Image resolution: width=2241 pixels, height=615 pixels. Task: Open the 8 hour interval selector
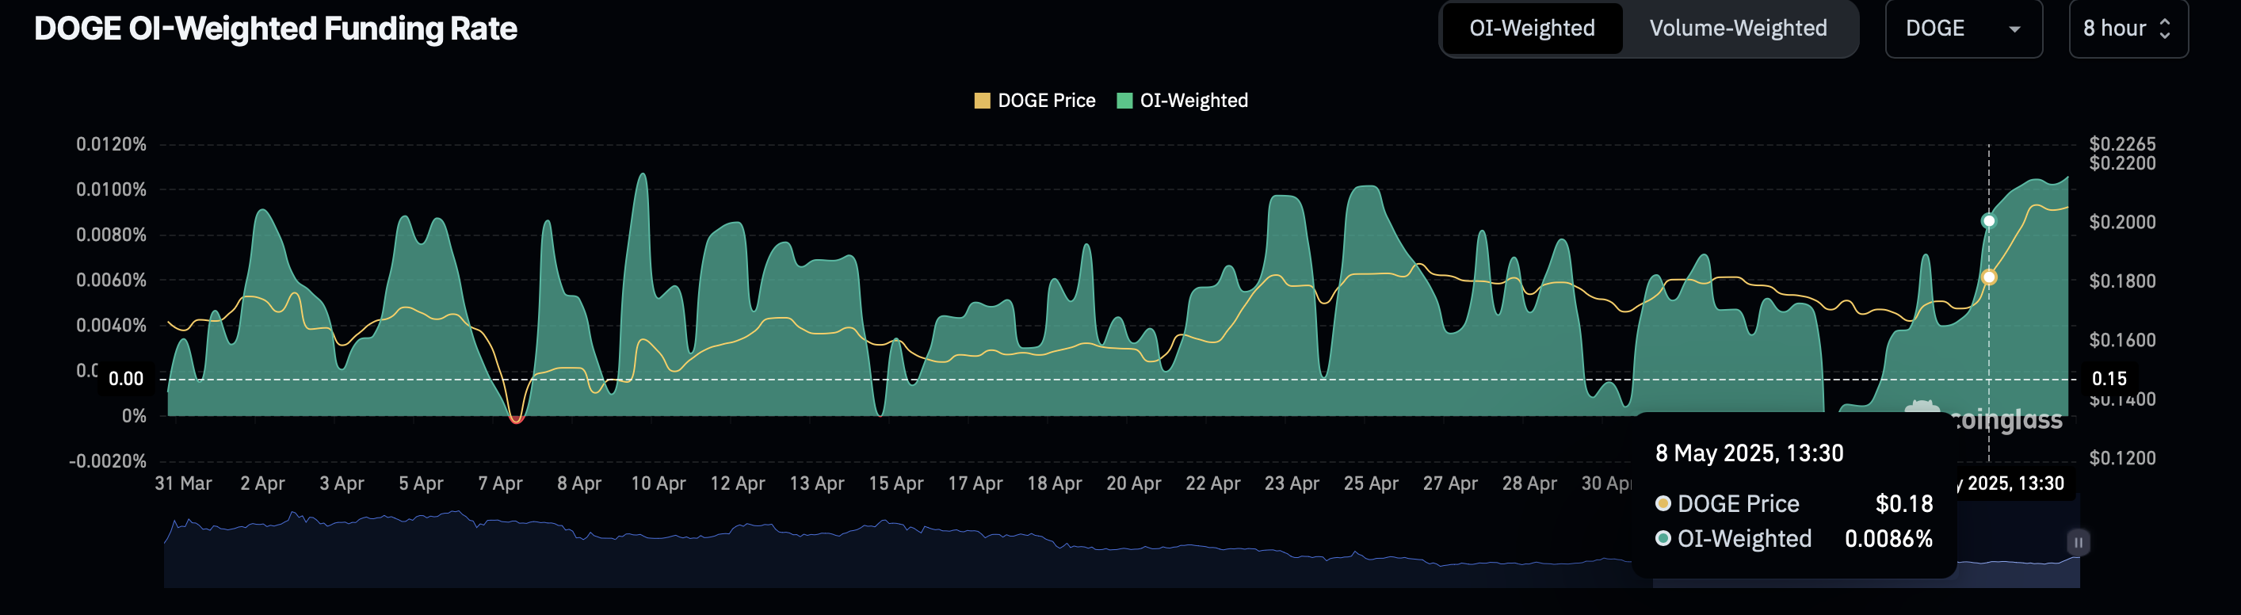[x=2128, y=29]
